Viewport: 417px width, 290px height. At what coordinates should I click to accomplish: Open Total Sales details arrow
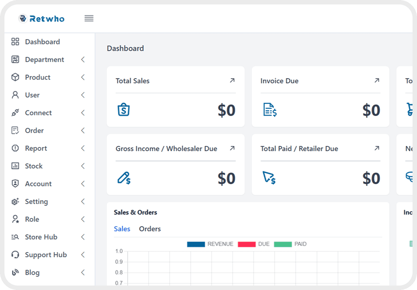232,80
